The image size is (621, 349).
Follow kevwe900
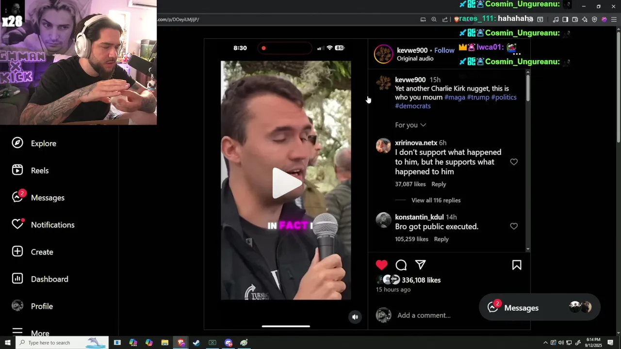(444, 50)
